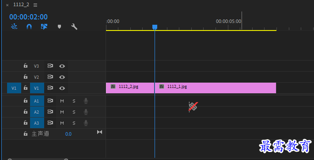
Task: Click the 00:00:02:00 playhead timecode
Action: 28,17
